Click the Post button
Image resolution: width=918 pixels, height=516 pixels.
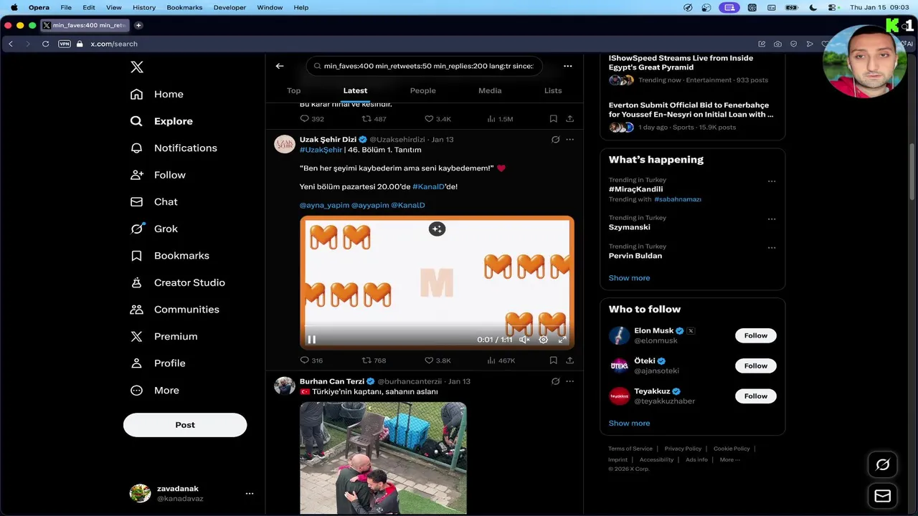click(185, 425)
